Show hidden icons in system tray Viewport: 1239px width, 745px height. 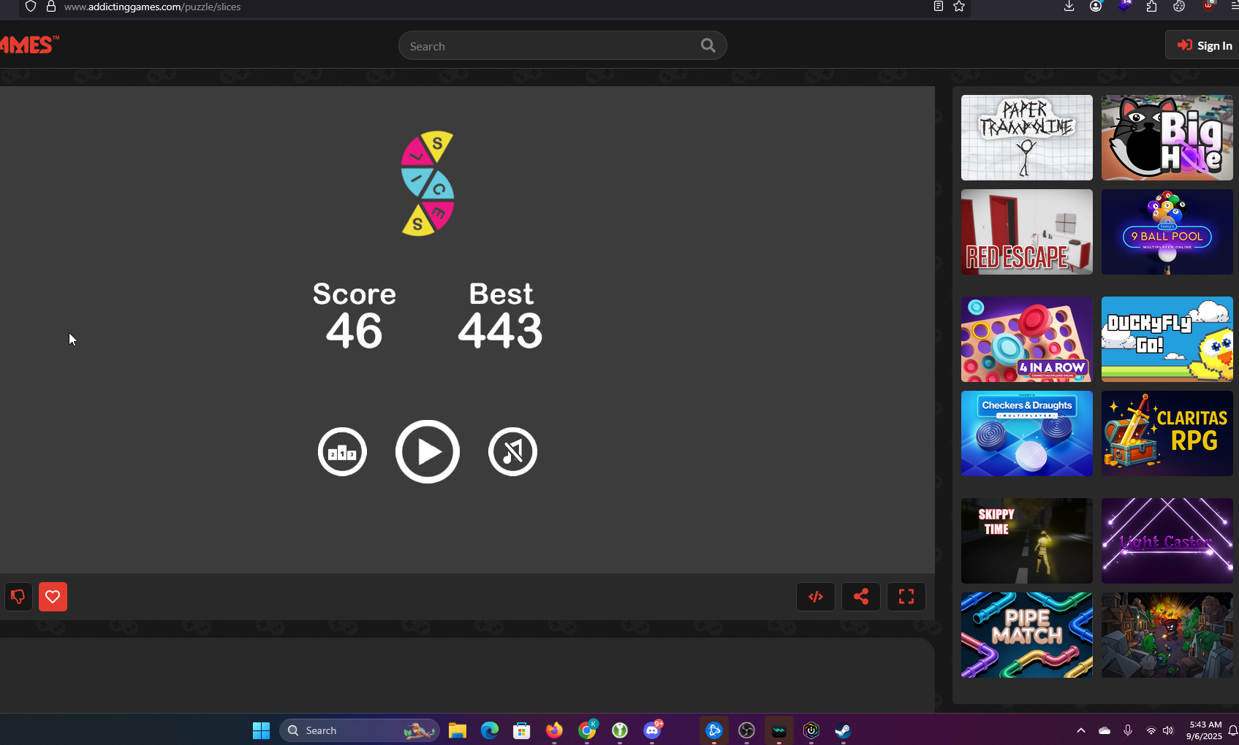tap(1080, 730)
